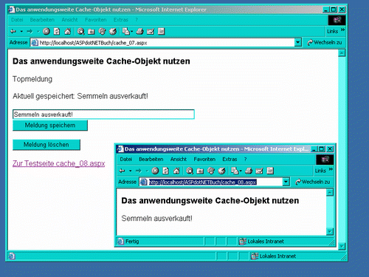Open Favoriten menu in front window

[x=204, y=160]
